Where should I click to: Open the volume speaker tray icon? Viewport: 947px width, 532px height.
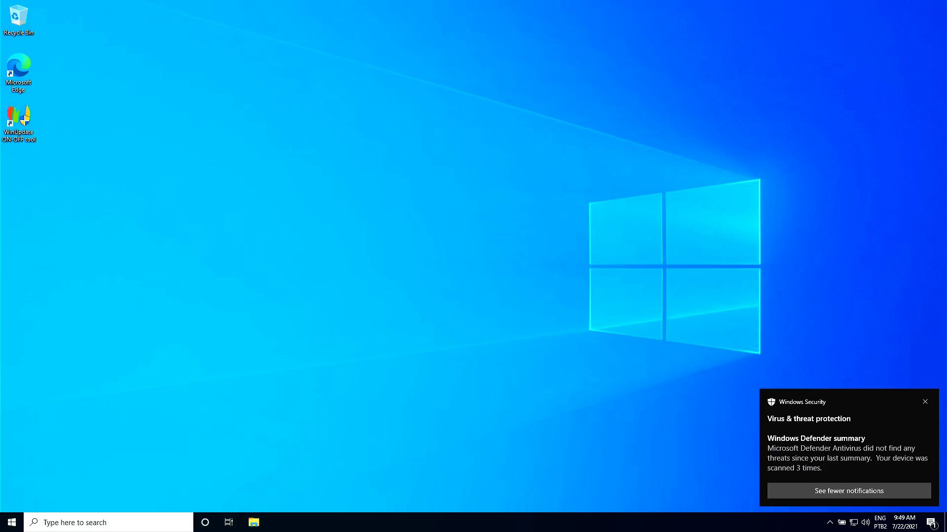(866, 522)
